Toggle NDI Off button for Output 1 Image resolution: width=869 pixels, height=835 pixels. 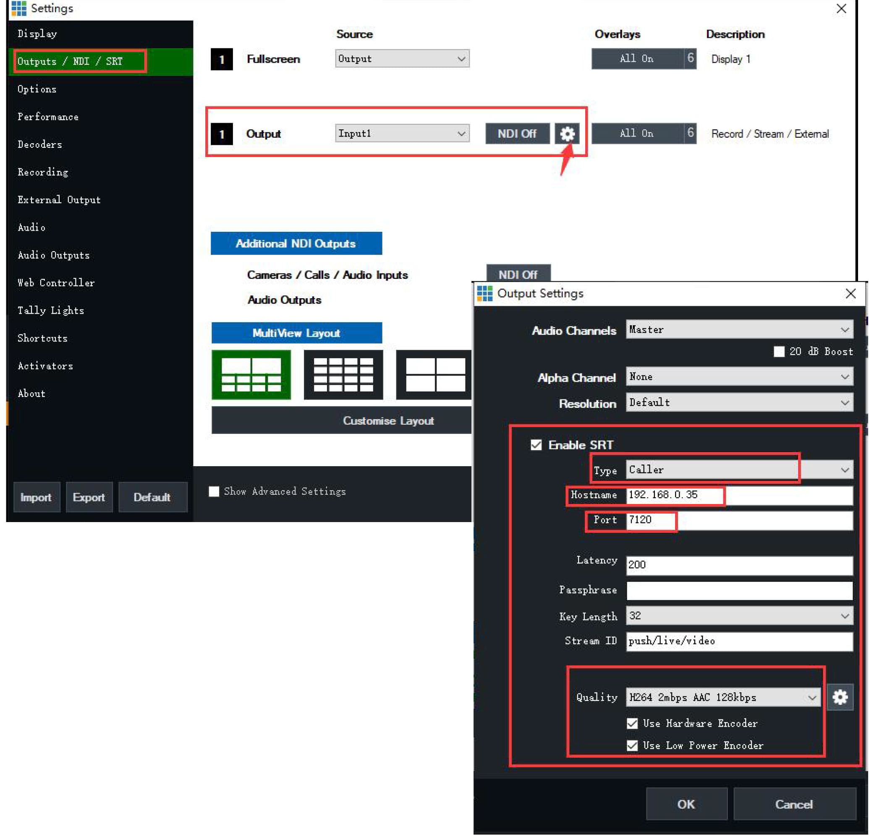pos(517,134)
